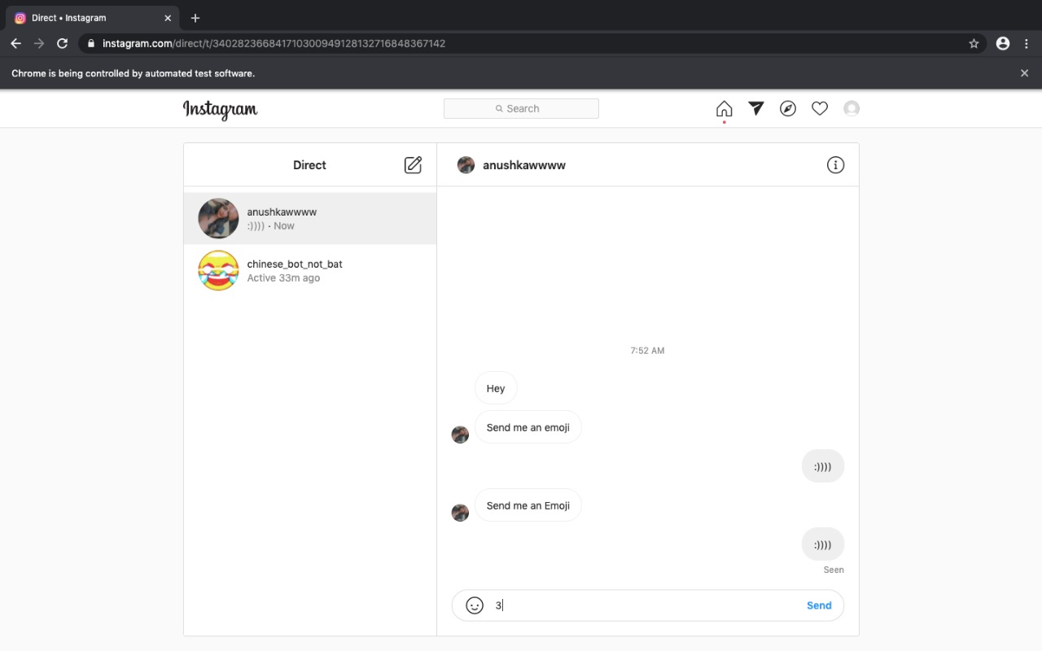Click the last sent ":))))" message above Seen
Viewport: 1042px width, 651px height.
[x=822, y=544]
